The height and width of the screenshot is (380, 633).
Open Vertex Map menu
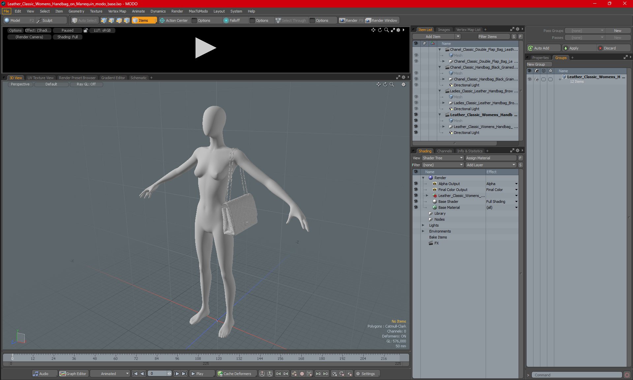[117, 11]
